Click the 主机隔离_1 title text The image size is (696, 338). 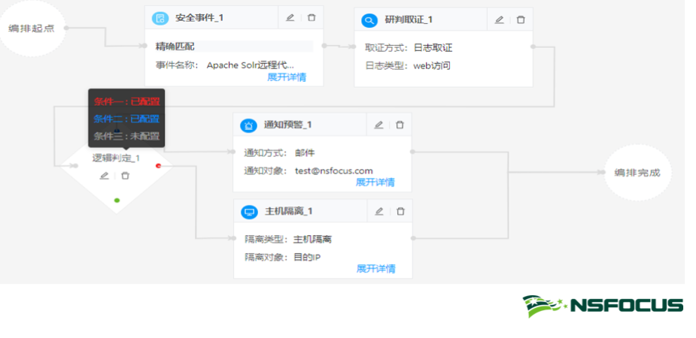click(x=288, y=211)
